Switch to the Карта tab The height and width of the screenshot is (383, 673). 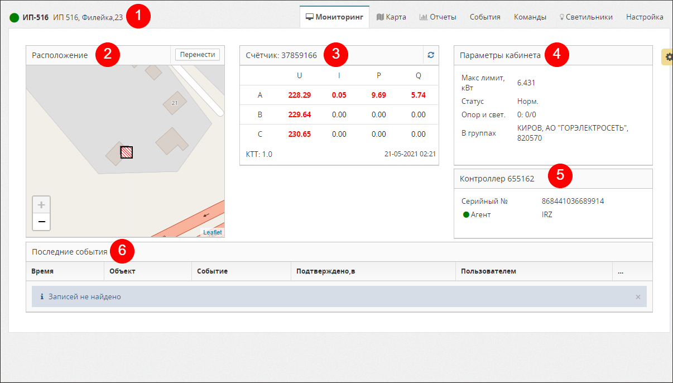click(x=391, y=17)
